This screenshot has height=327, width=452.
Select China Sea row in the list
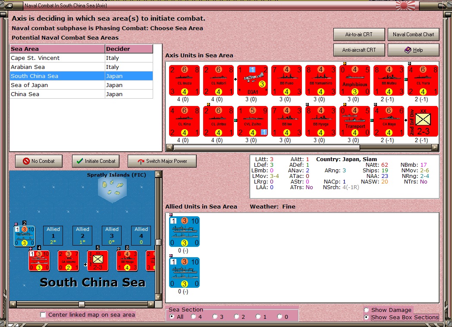click(x=81, y=94)
